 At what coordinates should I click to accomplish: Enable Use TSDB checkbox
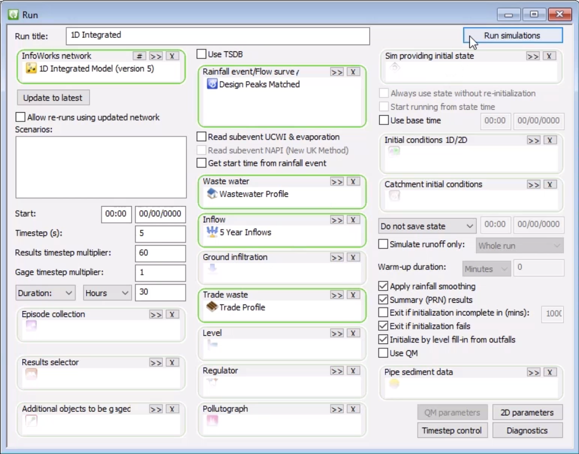click(202, 54)
